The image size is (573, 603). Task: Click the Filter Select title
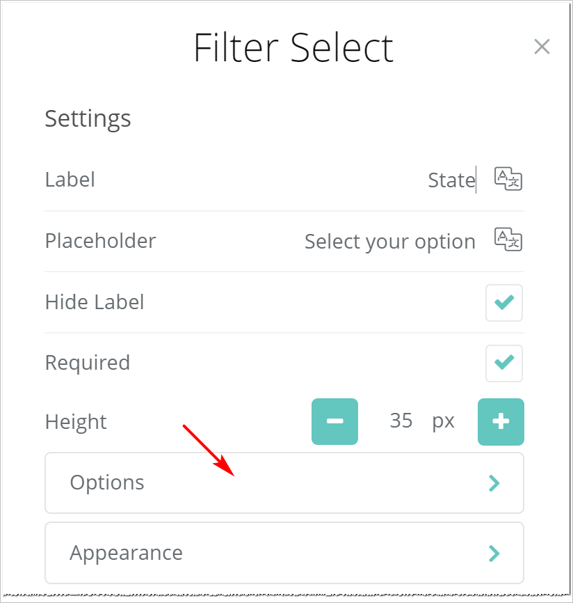click(293, 47)
